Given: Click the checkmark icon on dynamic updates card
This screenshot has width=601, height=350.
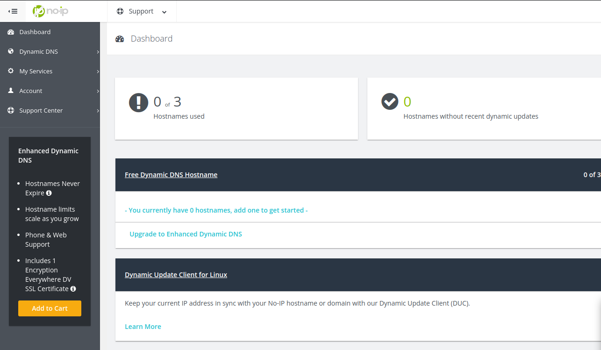Looking at the screenshot, I should point(390,101).
